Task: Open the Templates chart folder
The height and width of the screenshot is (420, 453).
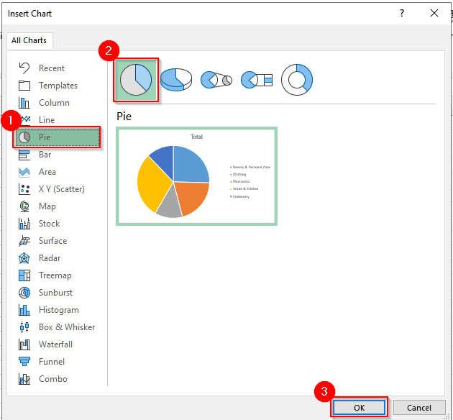Action: 58,86
